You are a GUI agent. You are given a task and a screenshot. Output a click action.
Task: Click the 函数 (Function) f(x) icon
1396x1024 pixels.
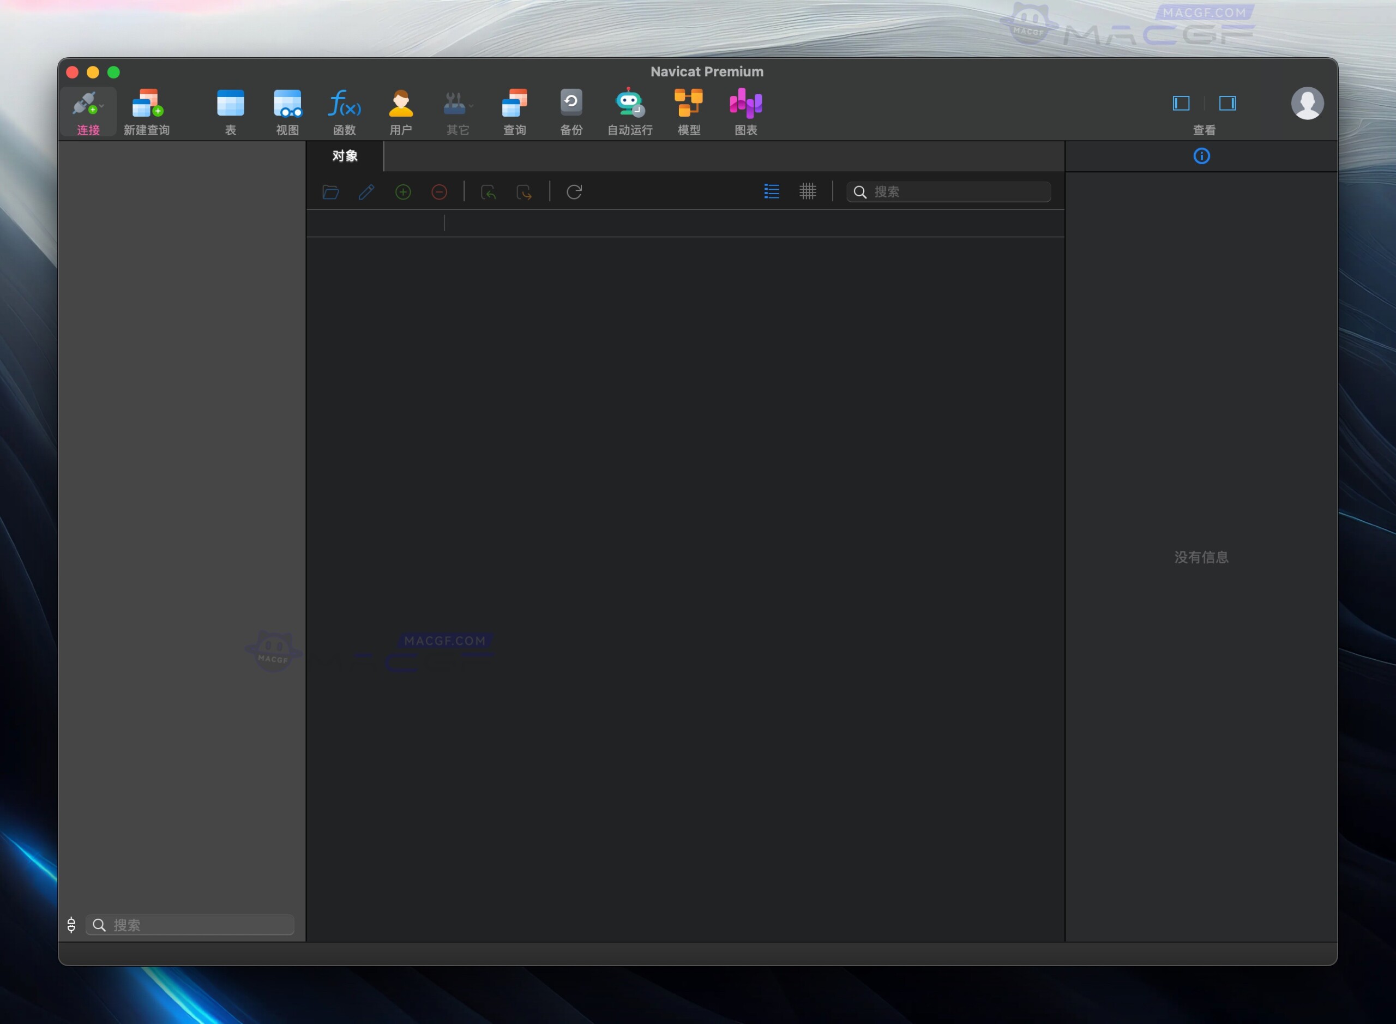(x=344, y=104)
